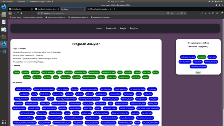The width and height of the screenshot is (224, 126).
Task: Select the itching symptom chip
Action: coord(155,72)
